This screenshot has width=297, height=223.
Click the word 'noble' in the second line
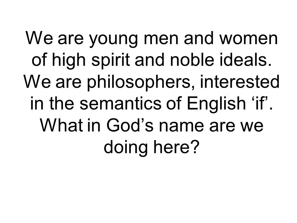coord(192,60)
